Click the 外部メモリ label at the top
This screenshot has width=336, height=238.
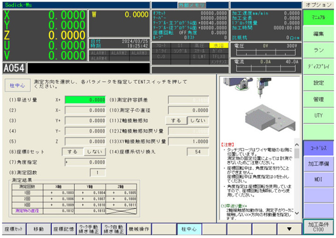coord(192,5)
